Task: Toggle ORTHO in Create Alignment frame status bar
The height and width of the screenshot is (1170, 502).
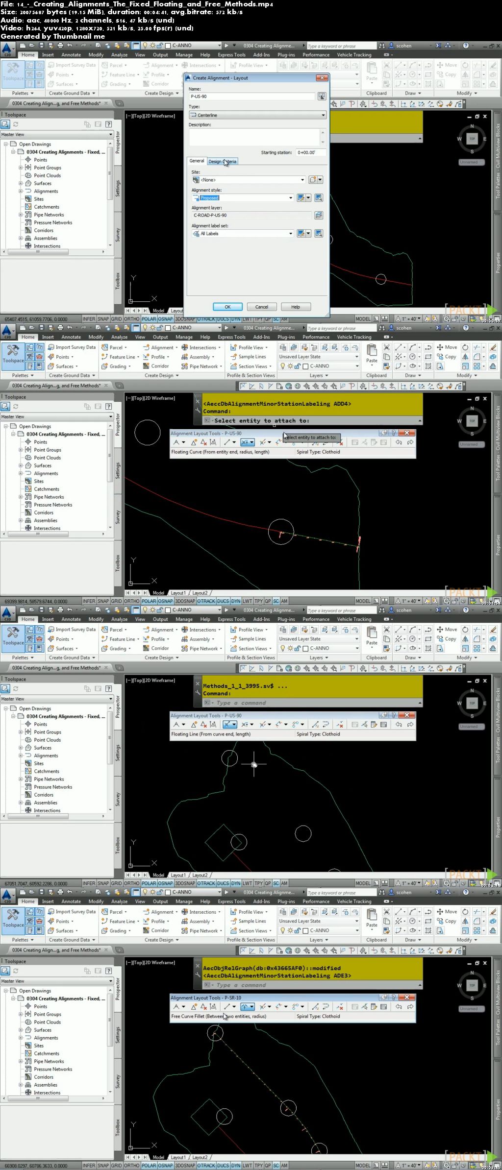Action: [132, 319]
